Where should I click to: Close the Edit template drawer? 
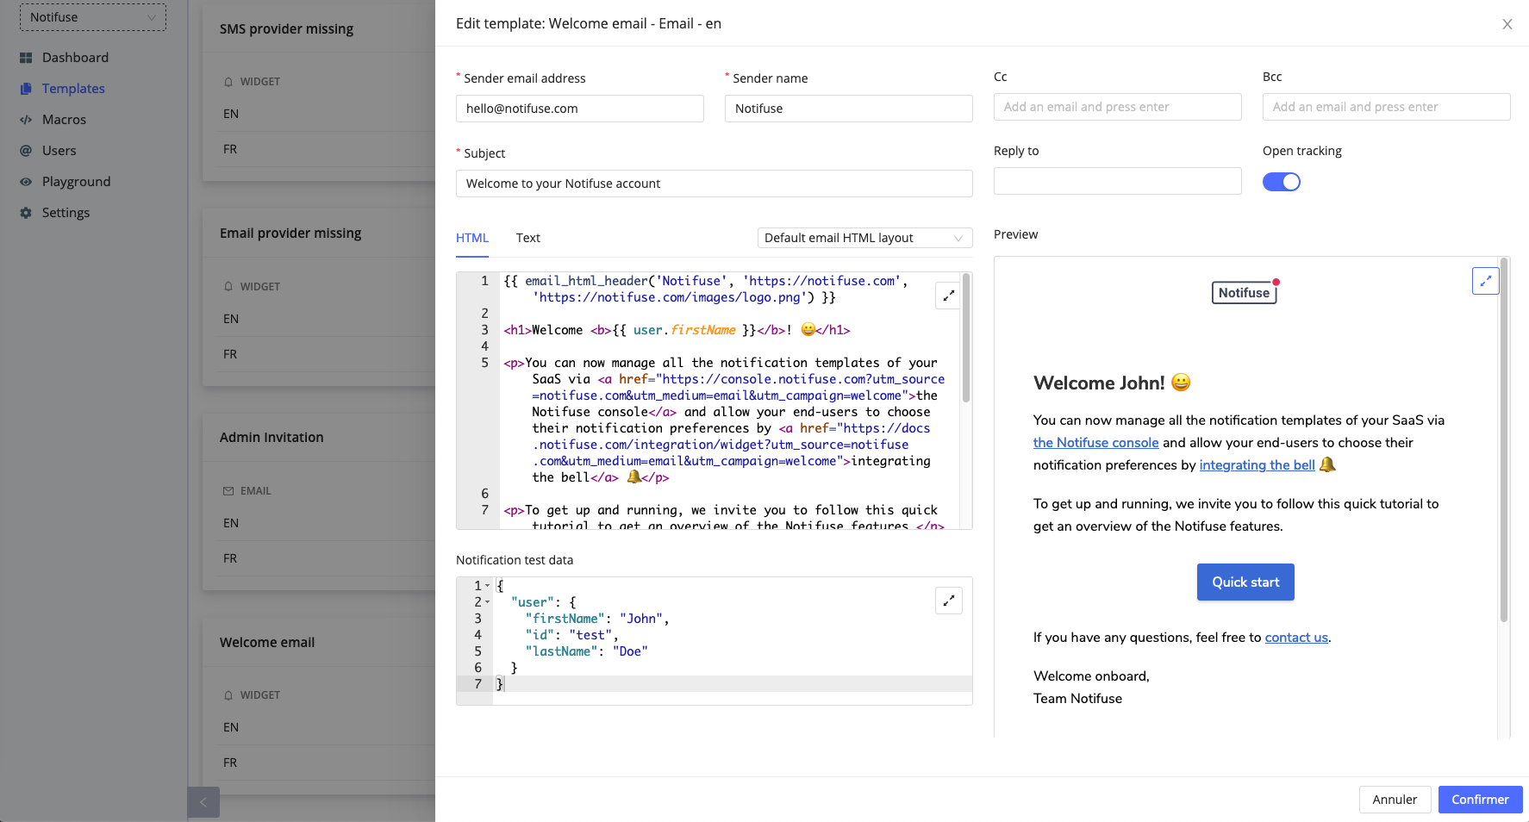[x=1507, y=24]
